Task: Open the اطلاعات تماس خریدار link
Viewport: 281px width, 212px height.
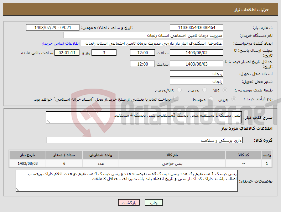Action: 61,43
